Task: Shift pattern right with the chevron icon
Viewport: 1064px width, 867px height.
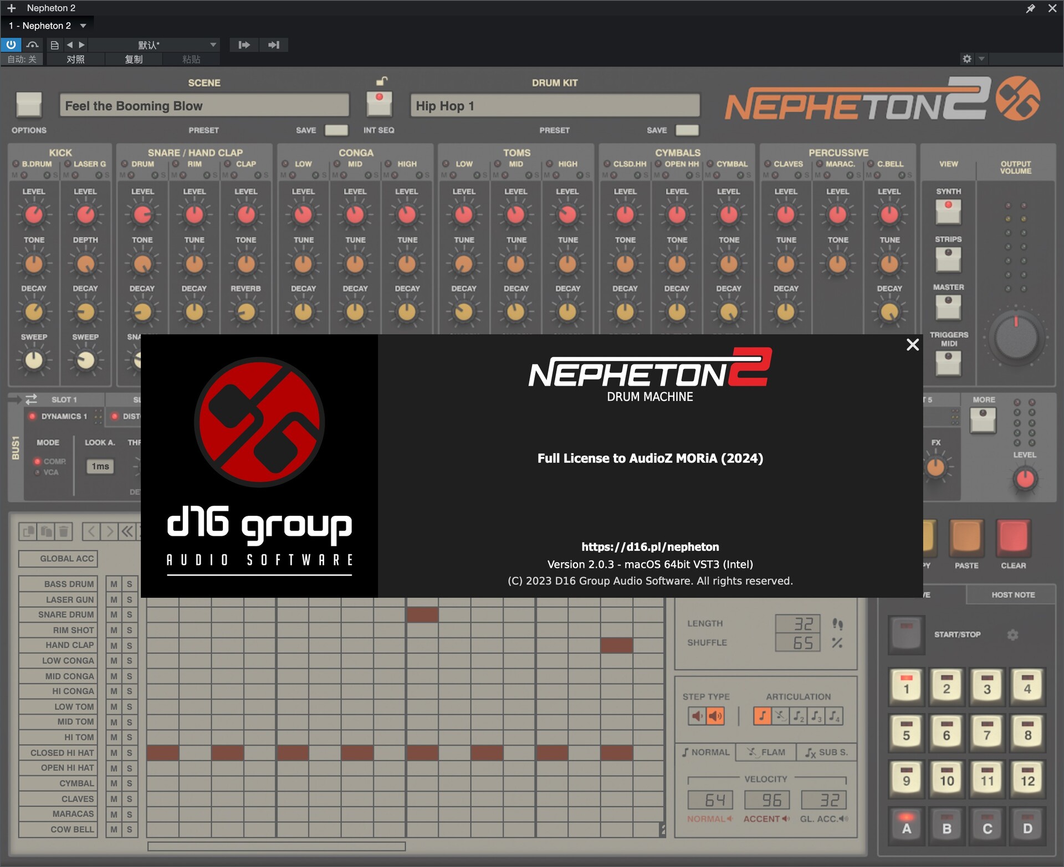Action: (110, 532)
